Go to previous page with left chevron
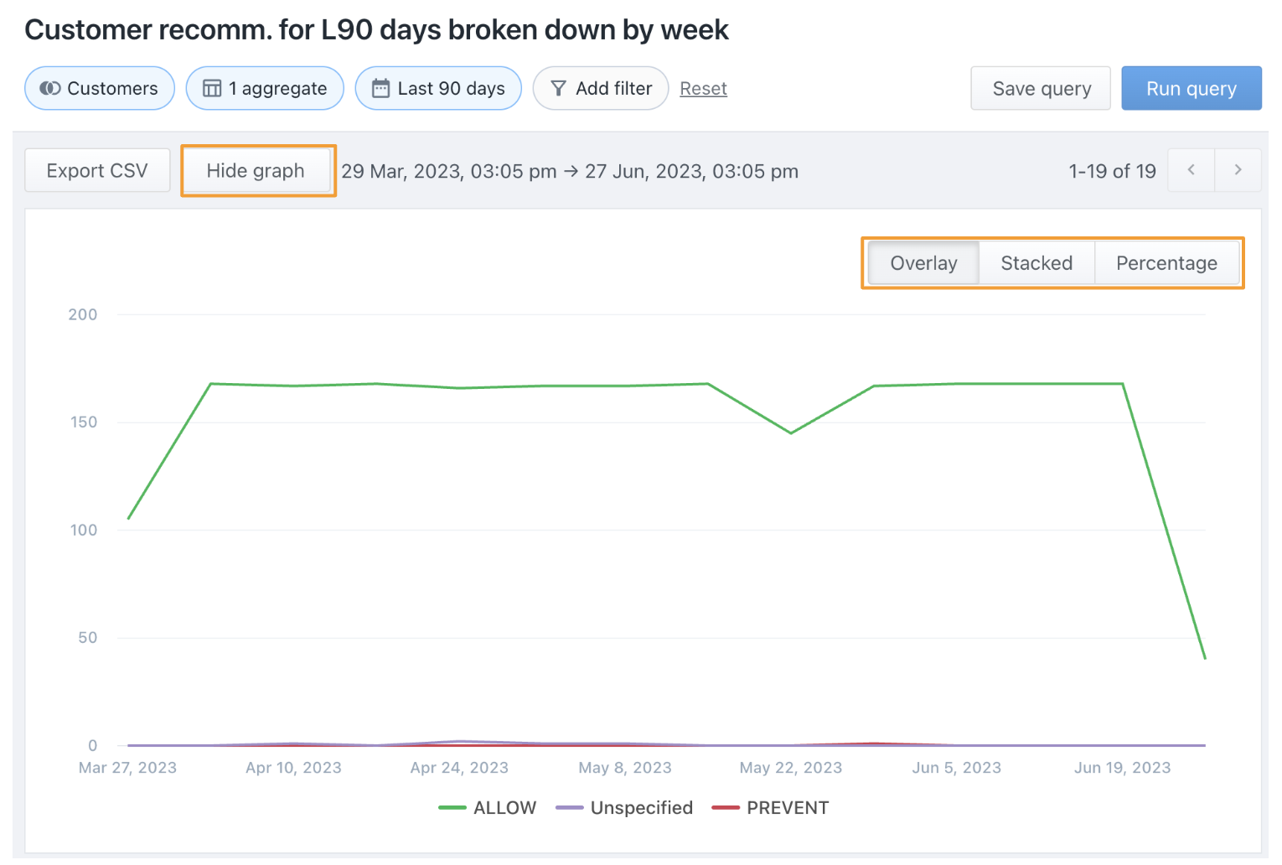Viewport: 1282px width, 865px height. pos(1191,170)
